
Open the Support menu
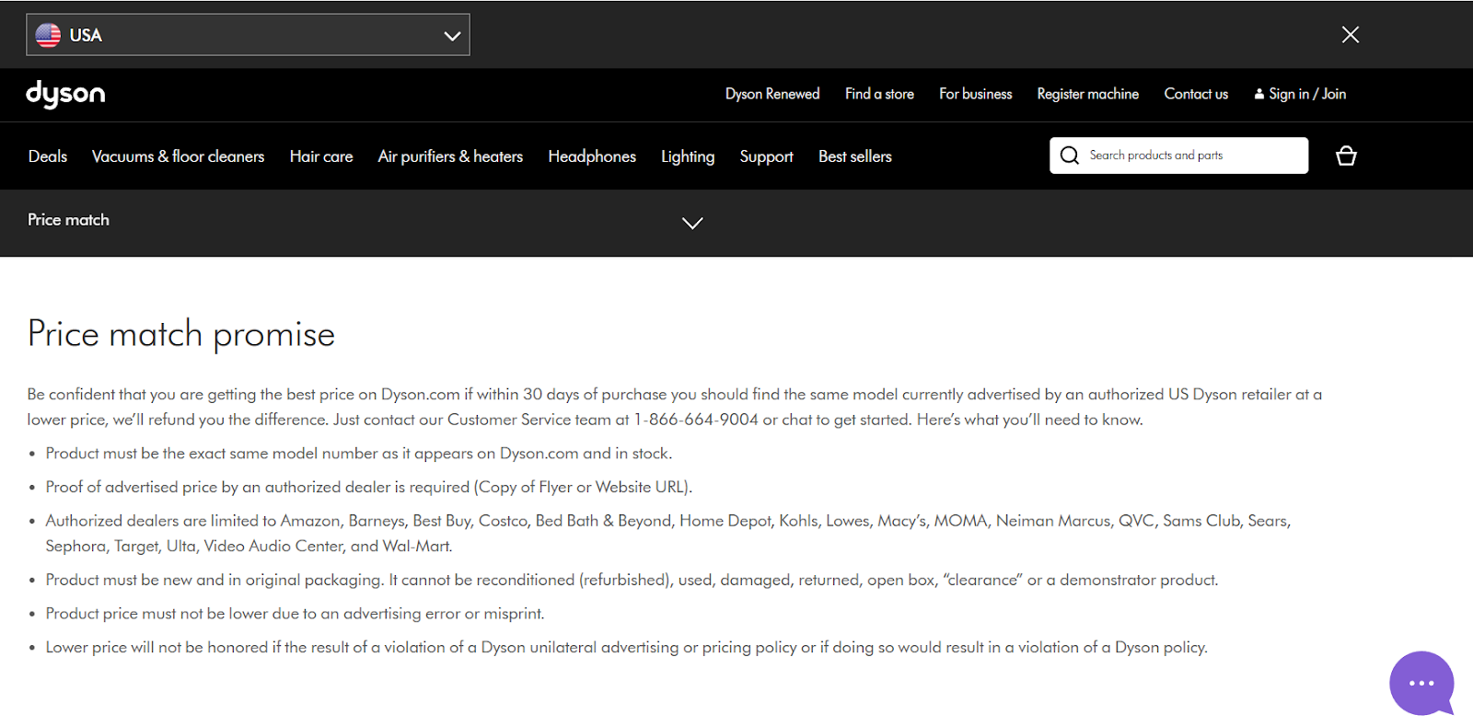pos(766,156)
